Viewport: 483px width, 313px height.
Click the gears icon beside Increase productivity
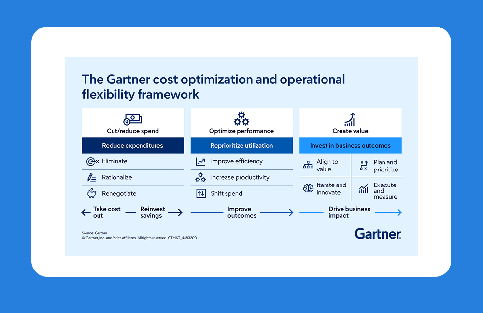click(200, 177)
